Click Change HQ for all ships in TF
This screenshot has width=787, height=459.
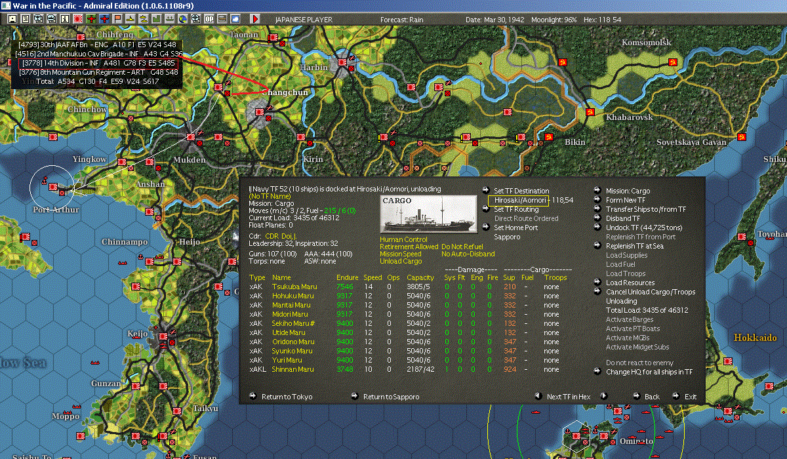tap(649, 372)
